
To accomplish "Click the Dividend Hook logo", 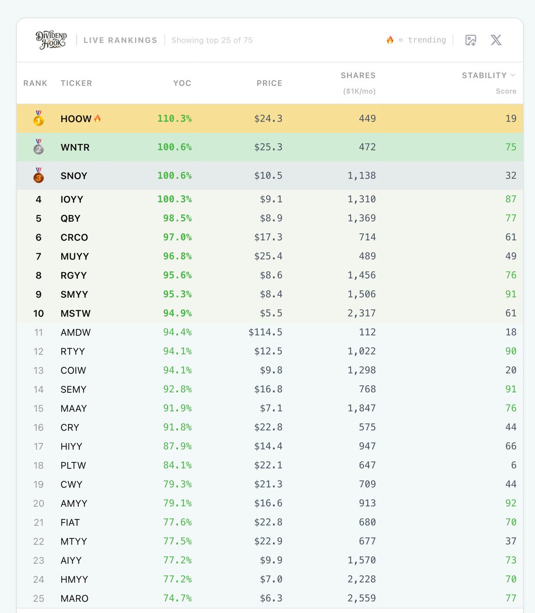I will point(51,40).
